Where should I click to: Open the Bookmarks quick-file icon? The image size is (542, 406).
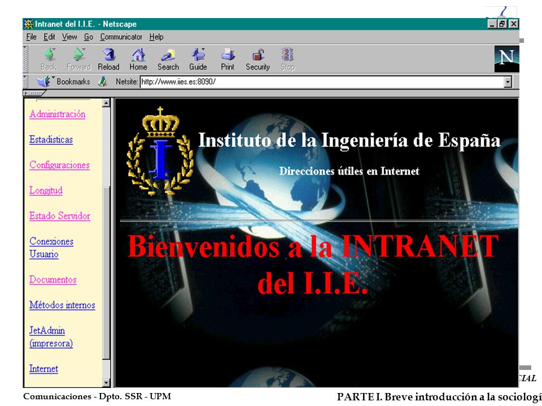pos(45,82)
